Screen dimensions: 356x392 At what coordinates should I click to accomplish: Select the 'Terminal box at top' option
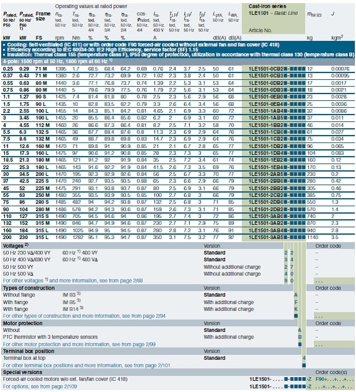coord(24,358)
